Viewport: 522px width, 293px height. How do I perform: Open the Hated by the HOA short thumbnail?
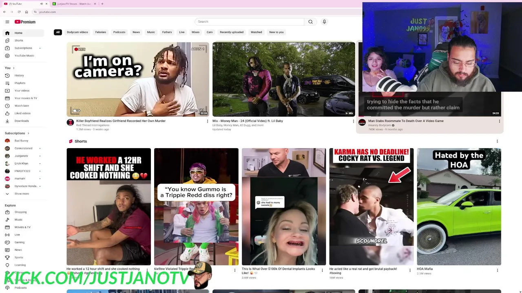[x=459, y=206]
